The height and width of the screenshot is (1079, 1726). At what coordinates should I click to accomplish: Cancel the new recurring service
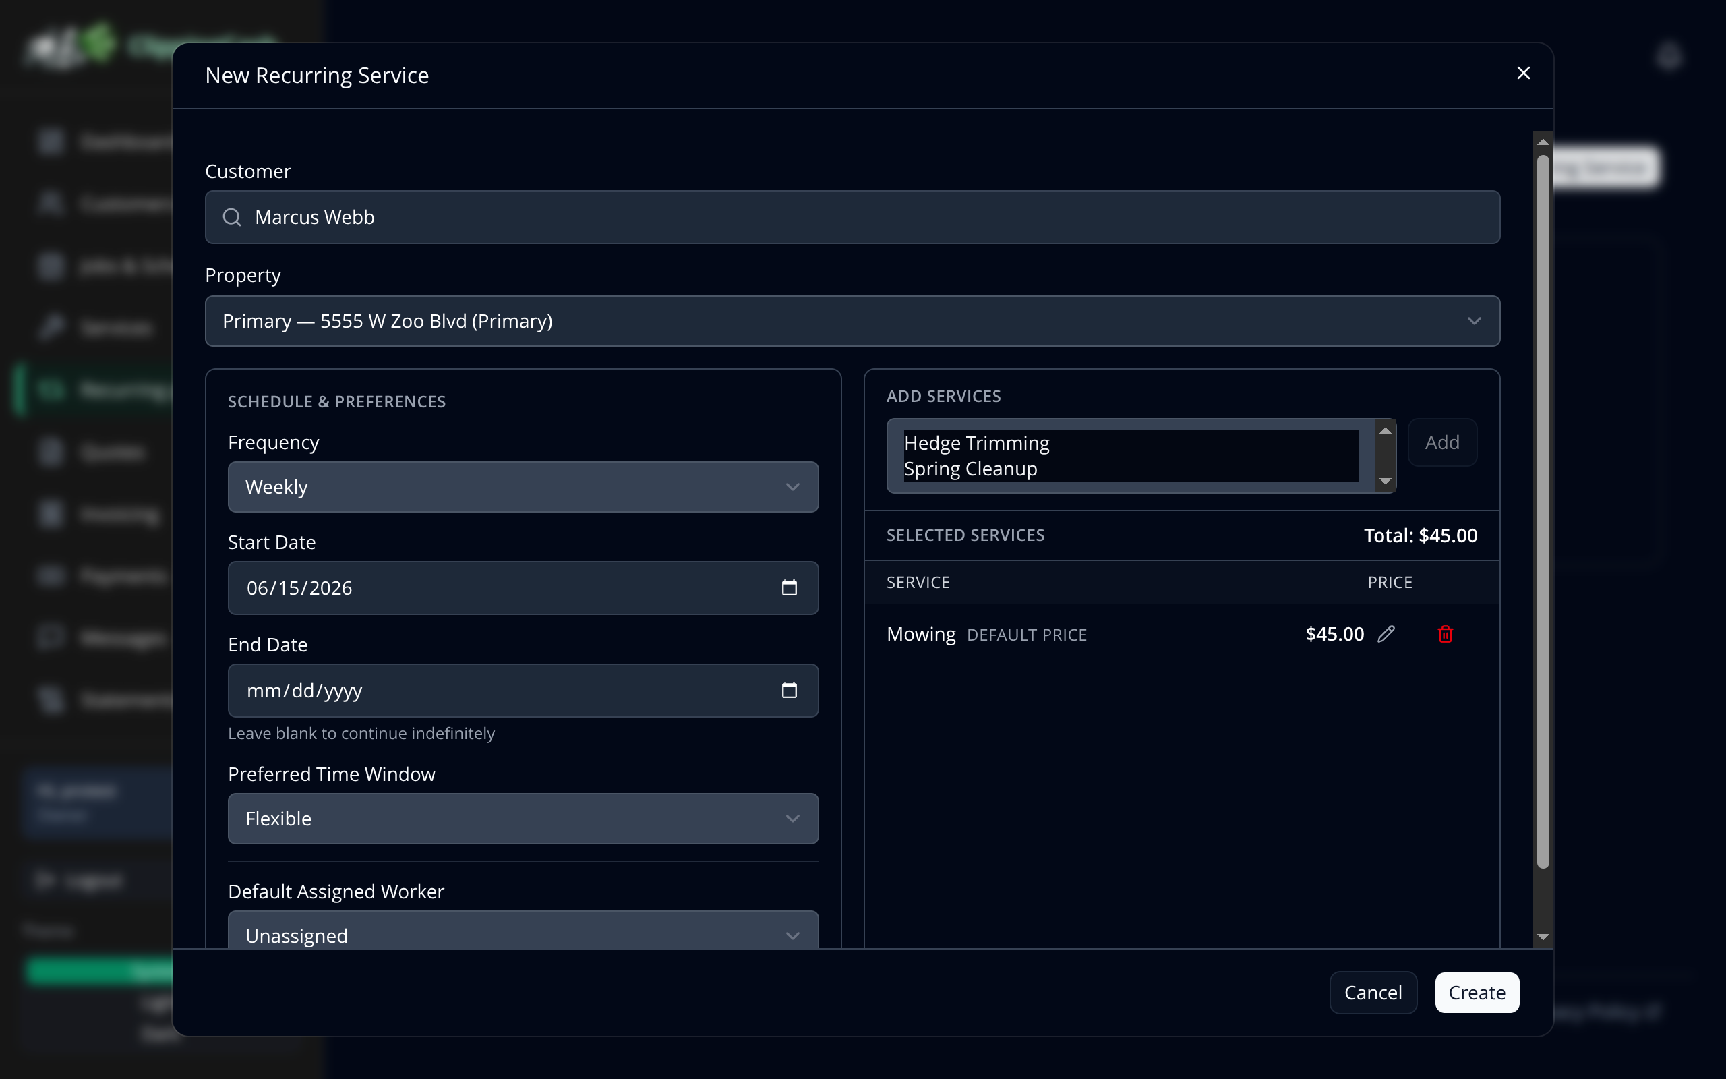[1373, 993]
